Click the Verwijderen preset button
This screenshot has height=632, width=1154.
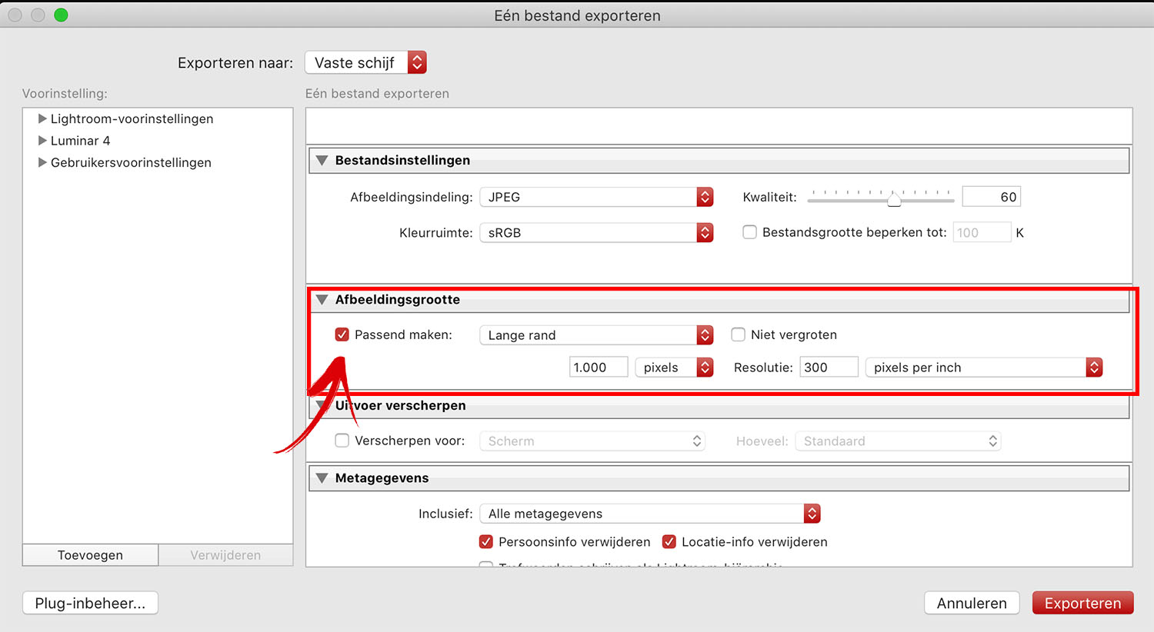tap(225, 555)
